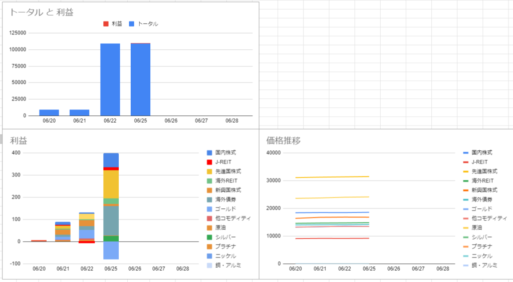513x282 pixels.
Task: Click the blue トータル legend swatch
Action: [132, 23]
